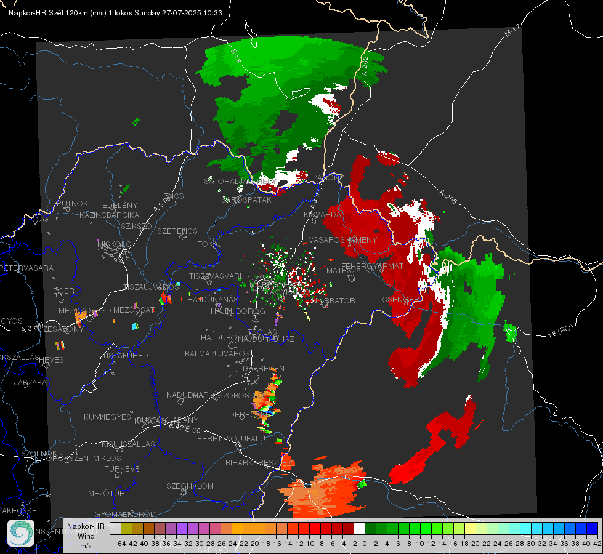This screenshot has width=603, height=554.
Task: Click the MISKOLC city label
Action: coord(114,244)
